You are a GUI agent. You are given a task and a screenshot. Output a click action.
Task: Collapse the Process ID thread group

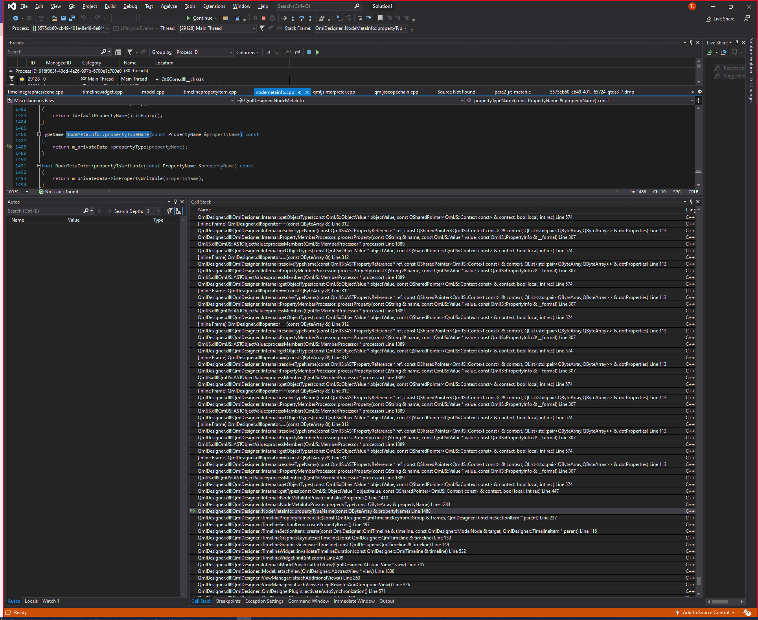point(11,71)
